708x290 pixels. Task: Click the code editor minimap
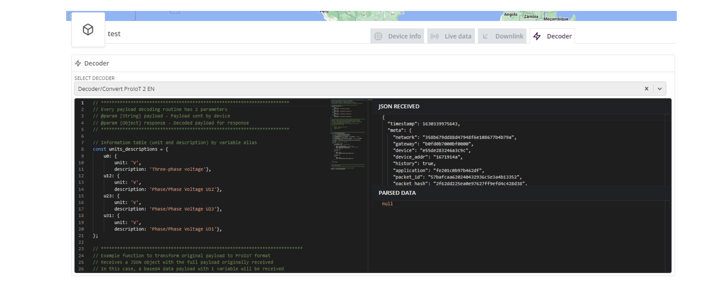[x=349, y=134]
